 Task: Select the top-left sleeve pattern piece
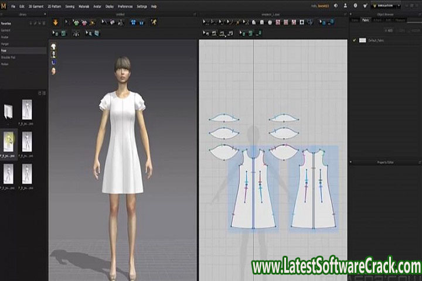pos(224,118)
